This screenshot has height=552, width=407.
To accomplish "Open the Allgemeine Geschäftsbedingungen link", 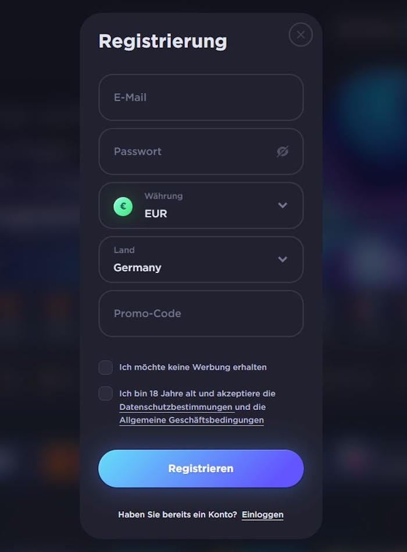I will click(191, 420).
